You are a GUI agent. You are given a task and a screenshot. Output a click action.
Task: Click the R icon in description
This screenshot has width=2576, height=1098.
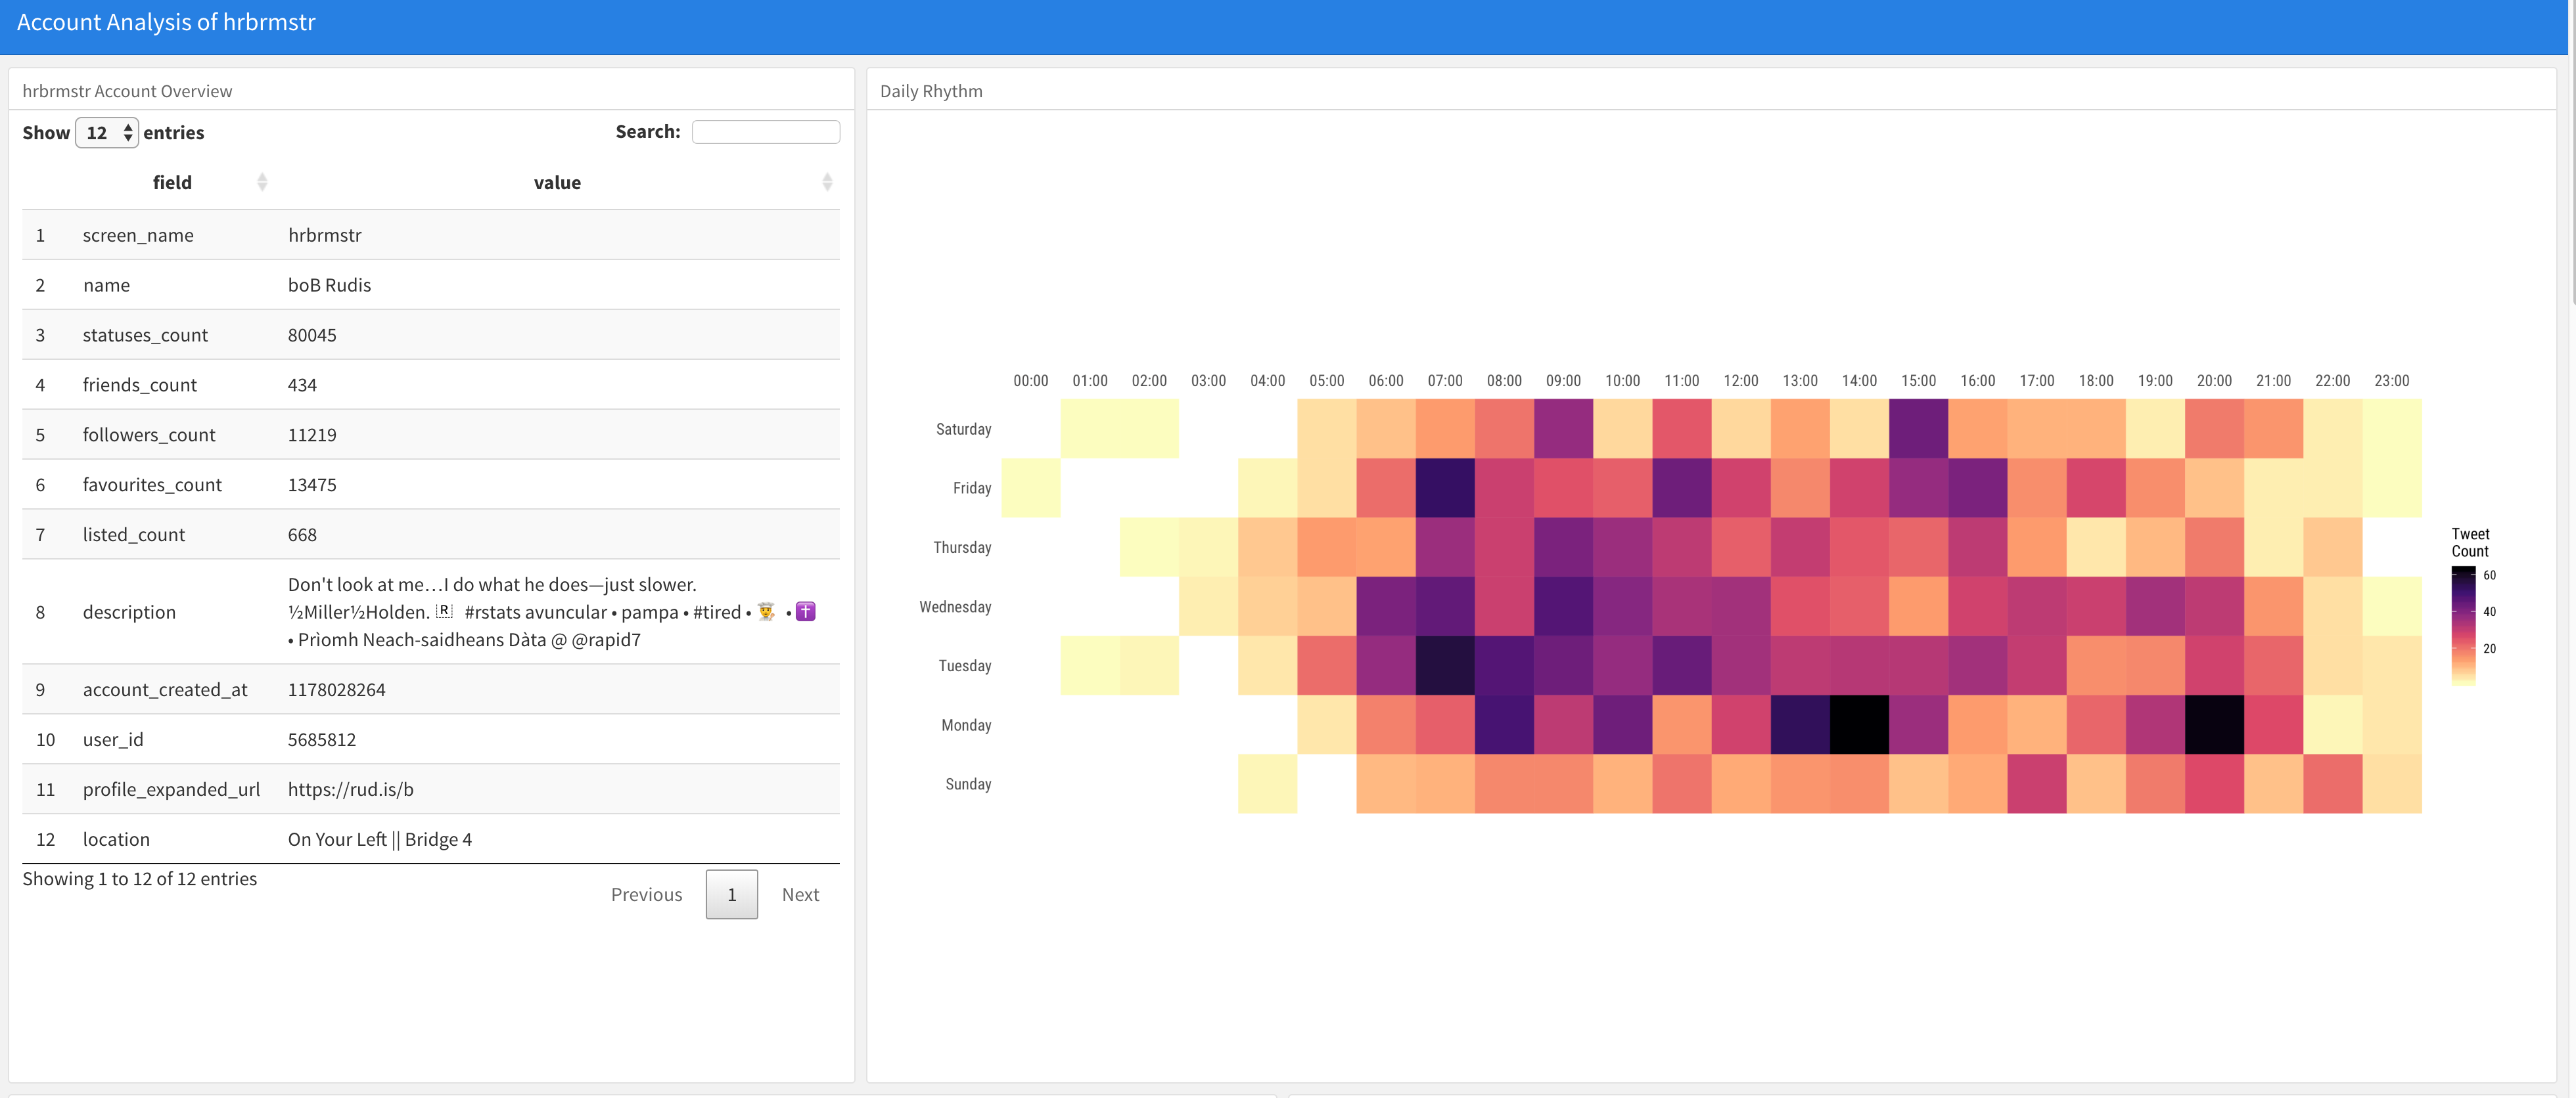tap(445, 611)
